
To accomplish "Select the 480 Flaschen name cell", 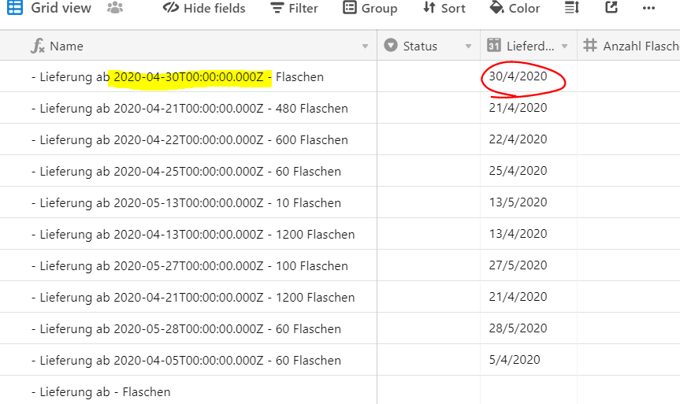I will (x=188, y=108).
